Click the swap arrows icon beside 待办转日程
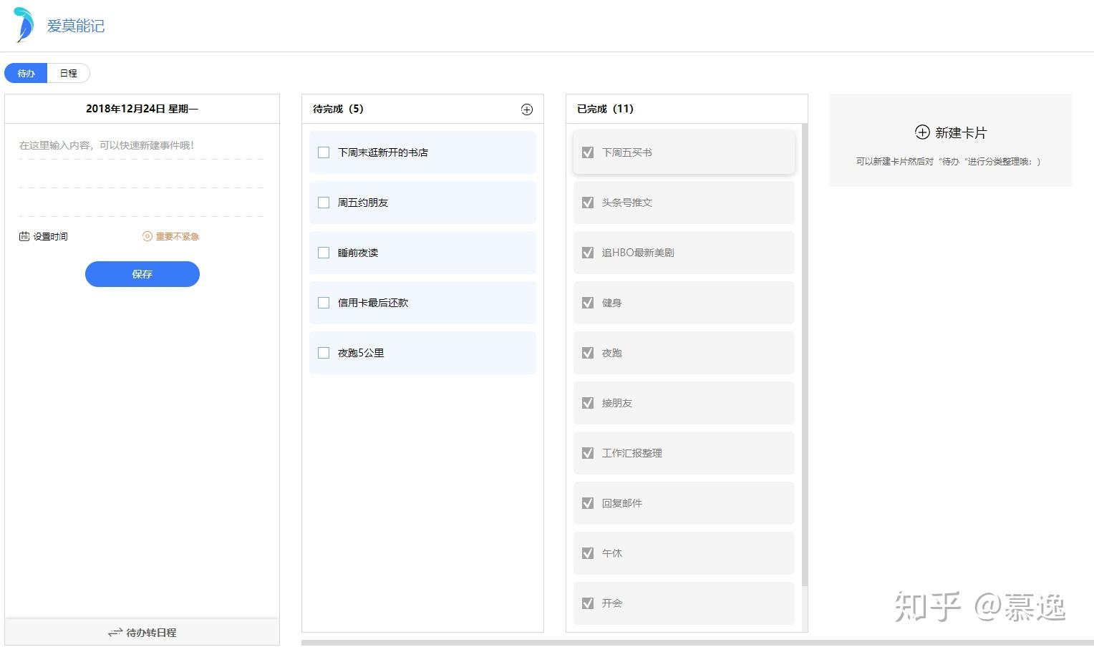Image resolution: width=1094 pixels, height=652 pixels. coord(115,633)
